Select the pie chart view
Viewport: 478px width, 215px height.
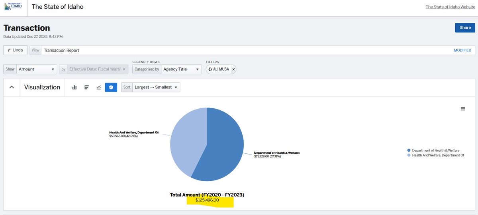click(111, 87)
